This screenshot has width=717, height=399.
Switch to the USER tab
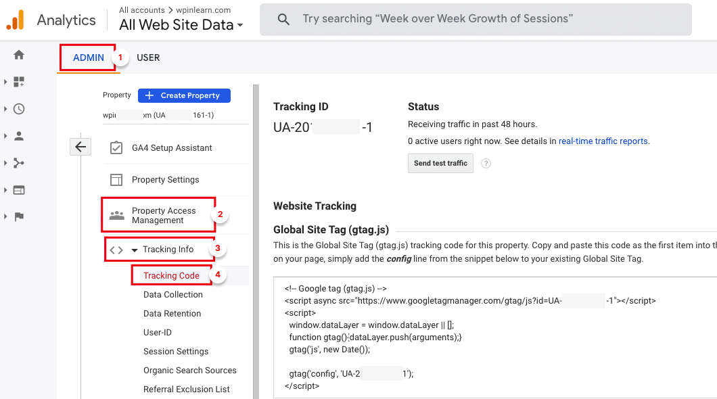click(148, 57)
